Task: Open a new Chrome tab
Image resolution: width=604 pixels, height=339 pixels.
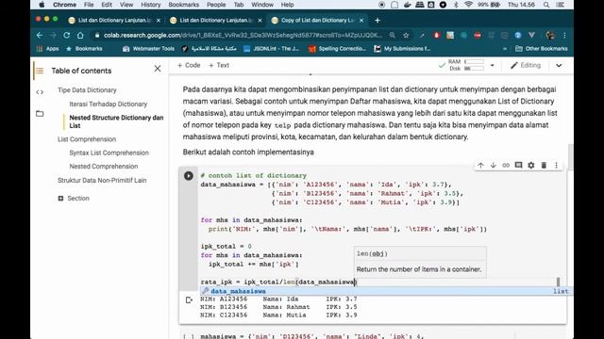Action: (377, 21)
